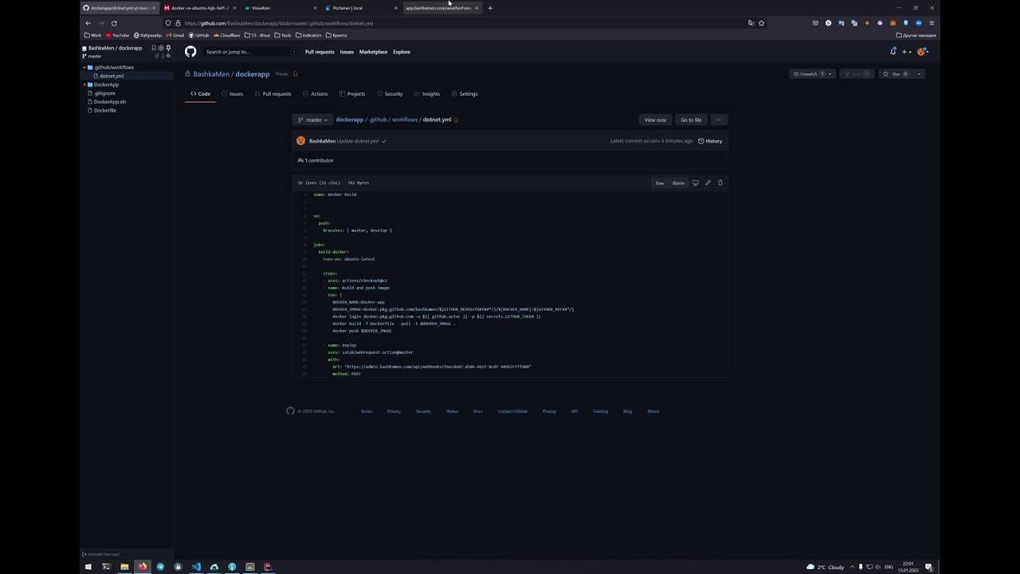Image resolution: width=1020 pixels, height=574 pixels.
Task: Switch to the Insights repository tab
Action: [426, 94]
